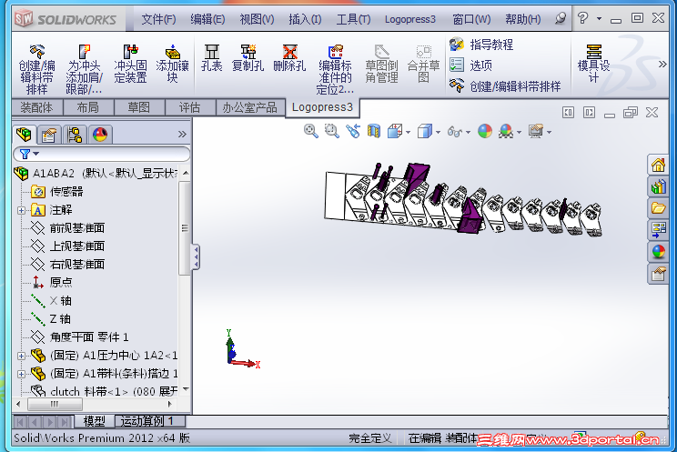Open the File menu
This screenshot has height=452, width=677.
pyautogui.click(x=158, y=19)
